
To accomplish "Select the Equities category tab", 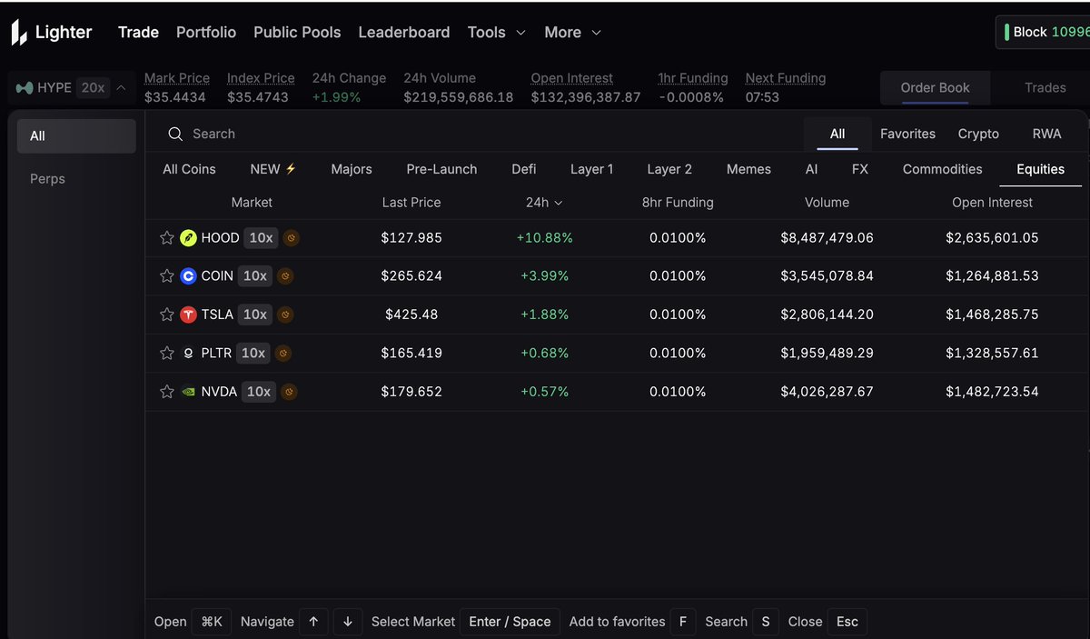I will point(1040,169).
